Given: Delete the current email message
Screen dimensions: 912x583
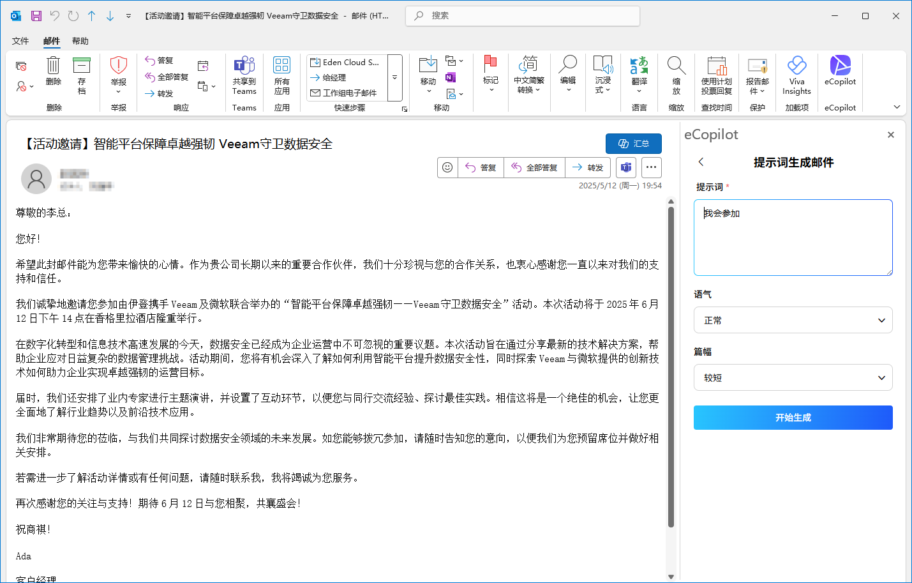Looking at the screenshot, I should point(53,72).
